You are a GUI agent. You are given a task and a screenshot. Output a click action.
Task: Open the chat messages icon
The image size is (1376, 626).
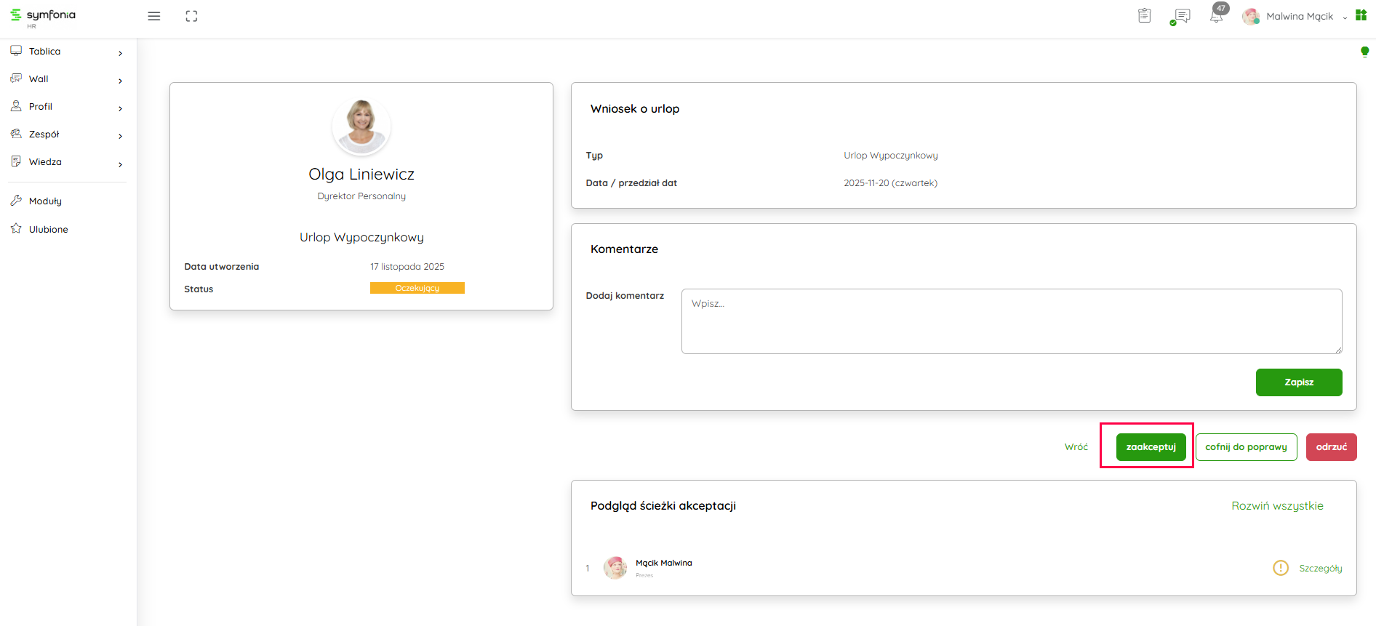(1182, 16)
